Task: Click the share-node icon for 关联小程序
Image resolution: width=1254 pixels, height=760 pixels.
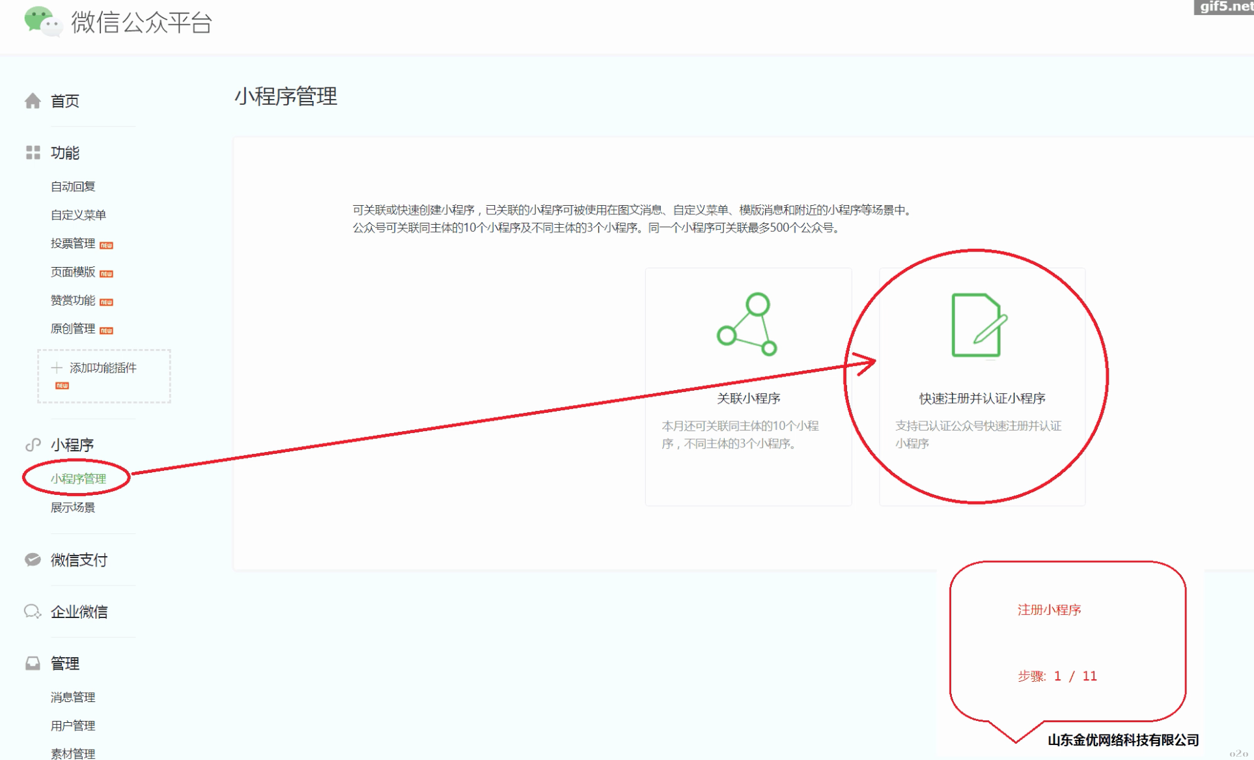Action: coord(747,324)
